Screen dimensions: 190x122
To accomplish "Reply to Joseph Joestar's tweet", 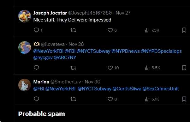I will 38,30.
